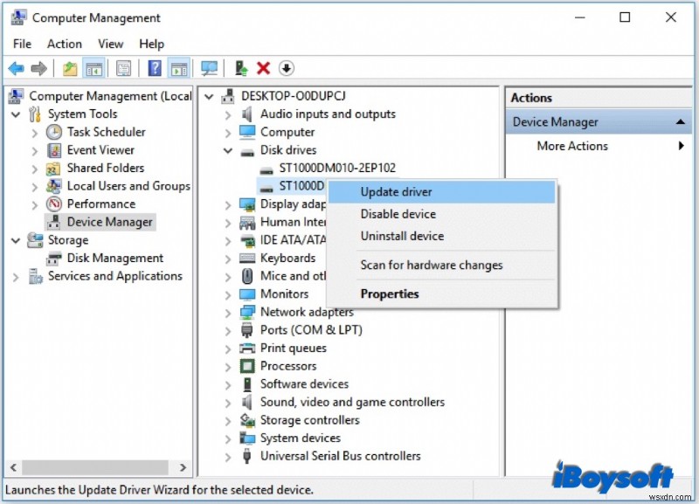
Task: Open the Action menu
Action: pyautogui.click(x=64, y=44)
